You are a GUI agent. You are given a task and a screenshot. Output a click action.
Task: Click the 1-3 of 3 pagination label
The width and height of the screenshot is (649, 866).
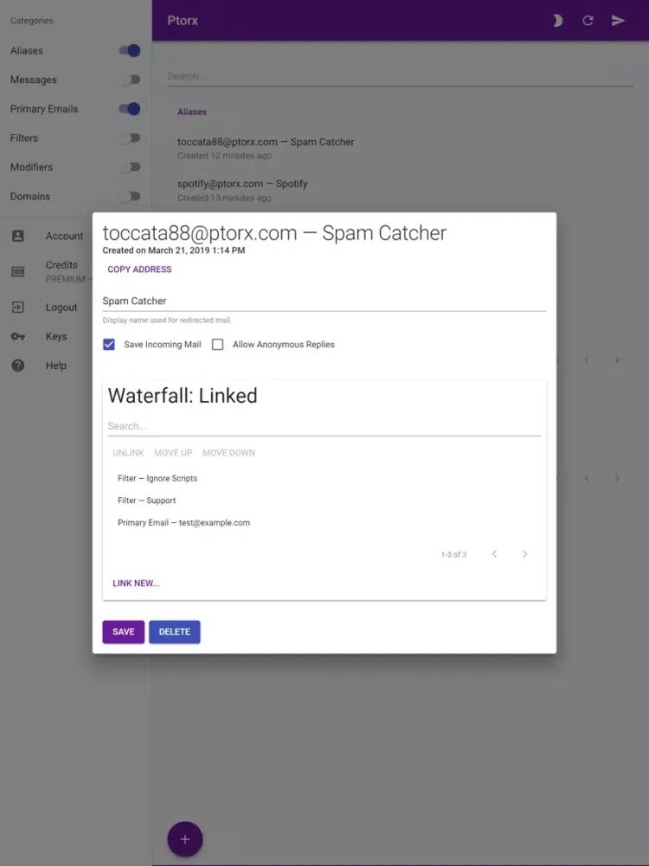pos(453,554)
